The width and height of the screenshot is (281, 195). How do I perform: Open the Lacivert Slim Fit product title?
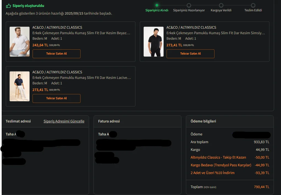pos(82,78)
